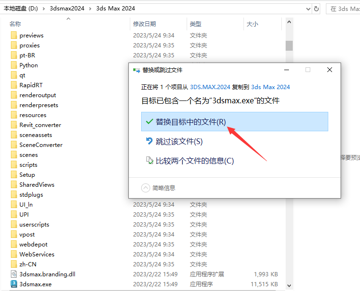Click the green checkmark icon beside Replace option
The width and height of the screenshot is (360, 291).
click(150, 121)
